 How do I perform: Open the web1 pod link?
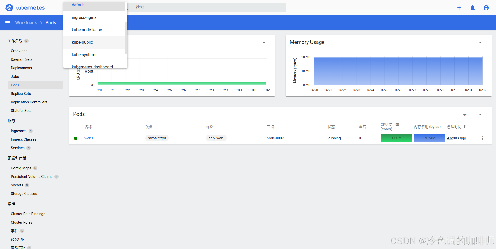click(x=89, y=138)
